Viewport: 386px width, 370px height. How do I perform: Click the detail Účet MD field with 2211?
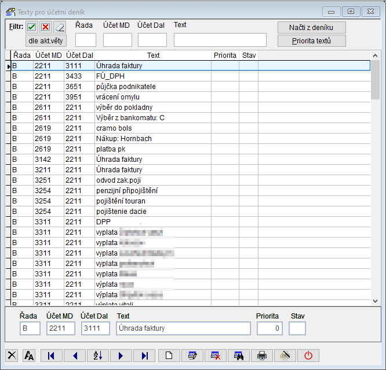[61, 328]
